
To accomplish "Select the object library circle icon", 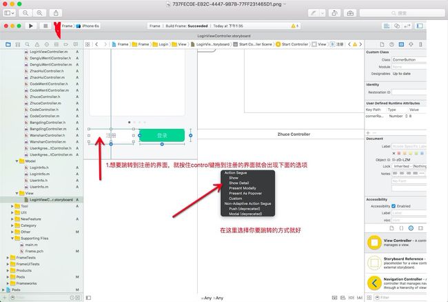I will tap(411, 228).
